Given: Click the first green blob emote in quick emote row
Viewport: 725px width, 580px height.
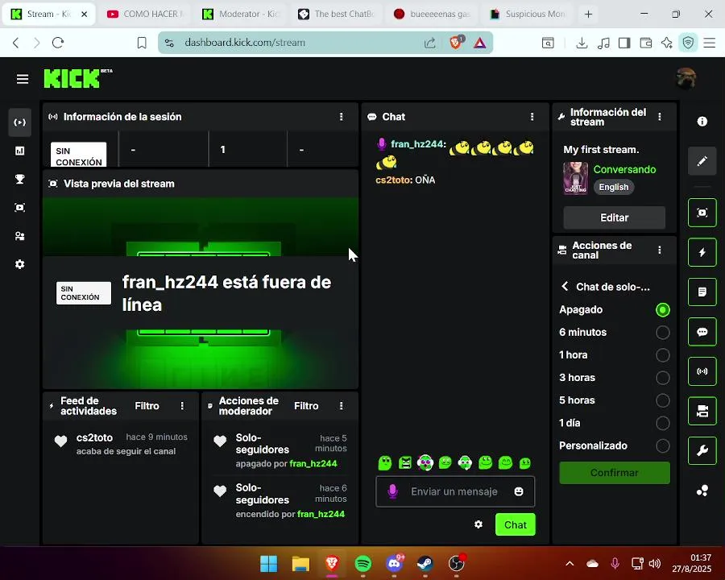Looking at the screenshot, I should click(385, 462).
